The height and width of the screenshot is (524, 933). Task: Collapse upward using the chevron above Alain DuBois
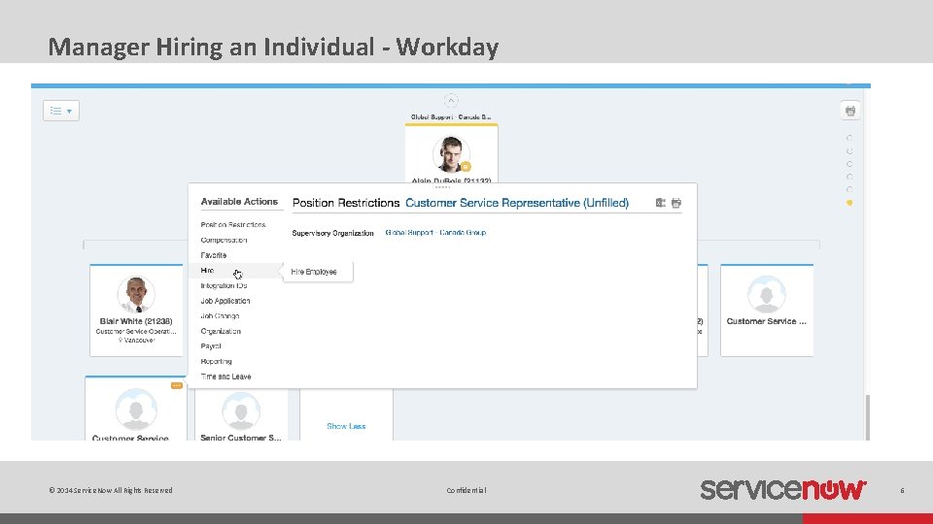[451, 100]
